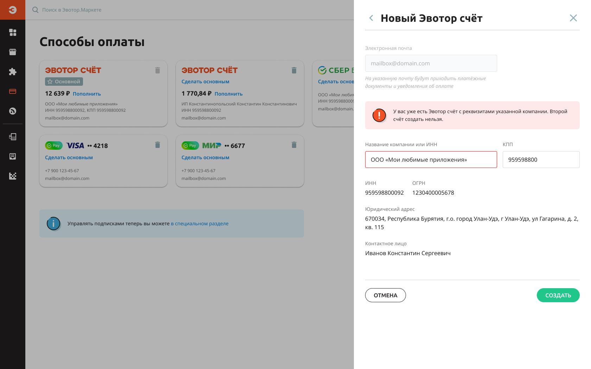This screenshot has width=591, height=369.
Task: Click the Сбер logo on the third payment card
Action: pos(336,70)
